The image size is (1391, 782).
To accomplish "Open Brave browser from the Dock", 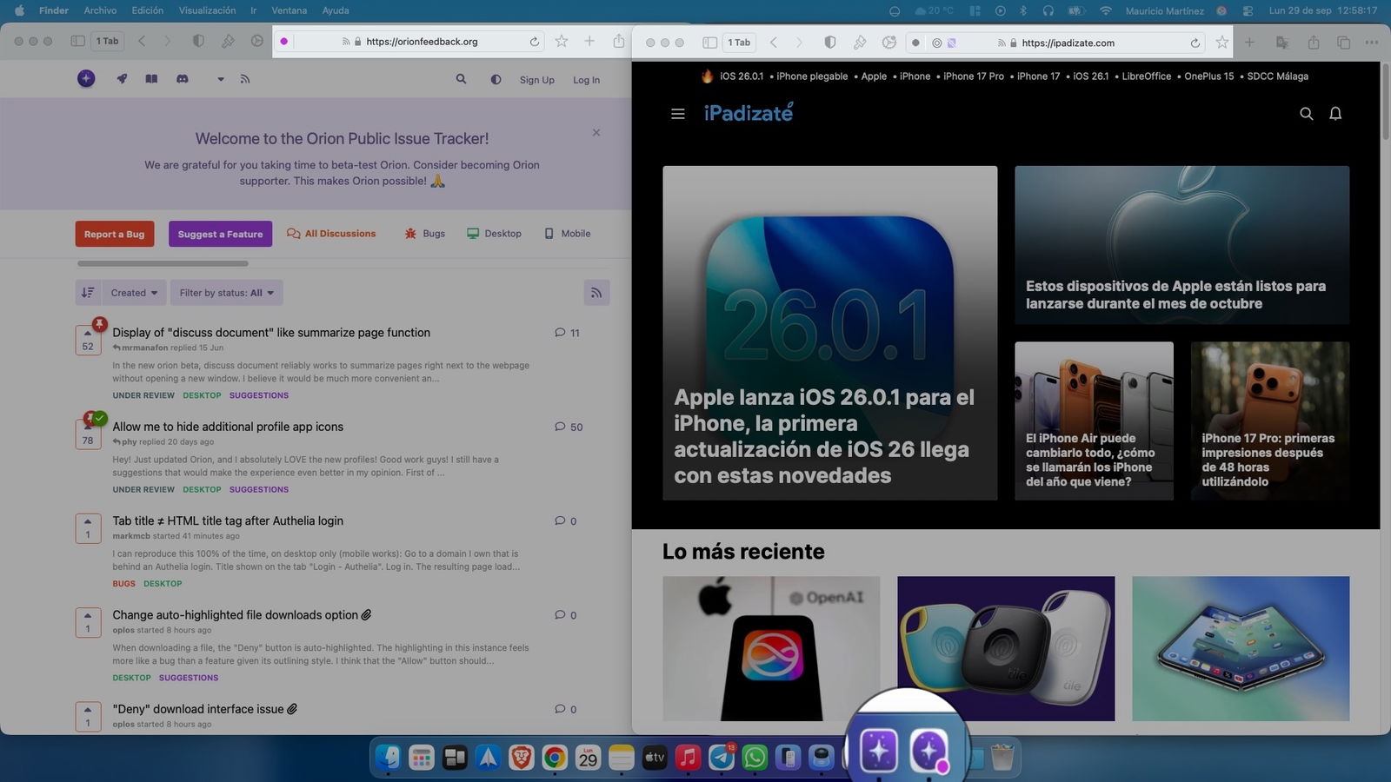I will tap(521, 759).
